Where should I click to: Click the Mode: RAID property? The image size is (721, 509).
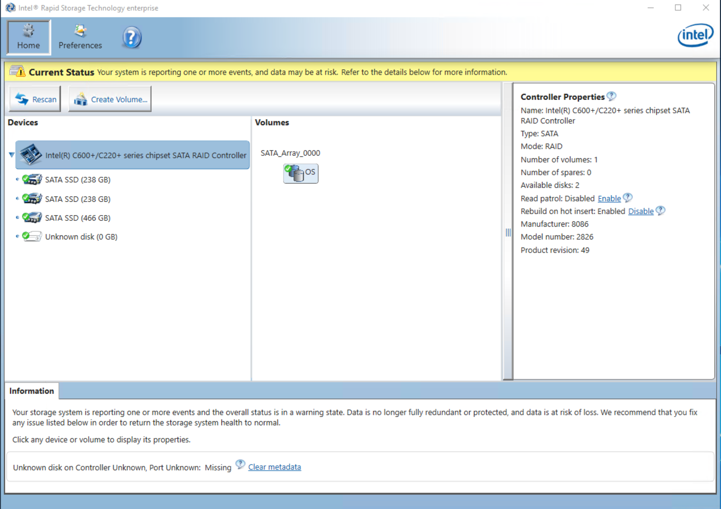[541, 146]
